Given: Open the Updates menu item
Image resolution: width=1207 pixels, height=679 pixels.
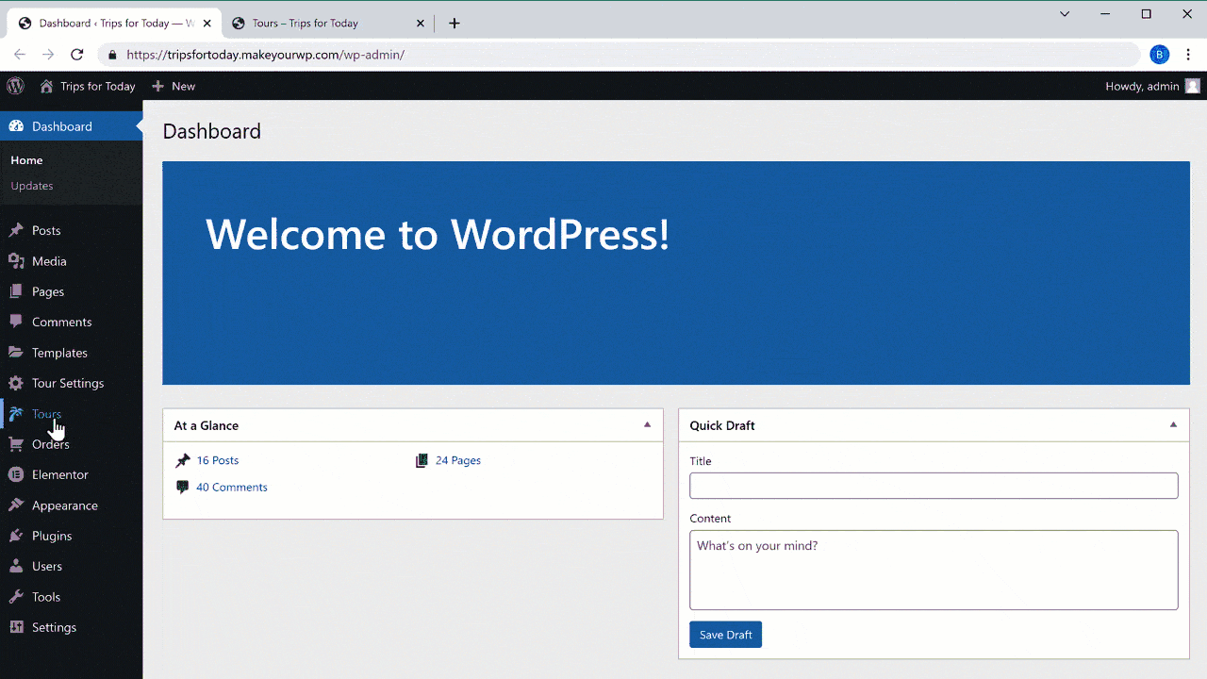Looking at the screenshot, I should (32, 185).
